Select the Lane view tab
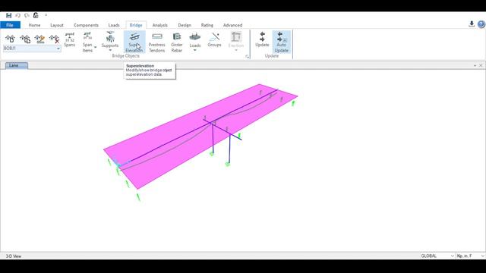The width and height of the screenshot is (486, 273). coord(17,66)
